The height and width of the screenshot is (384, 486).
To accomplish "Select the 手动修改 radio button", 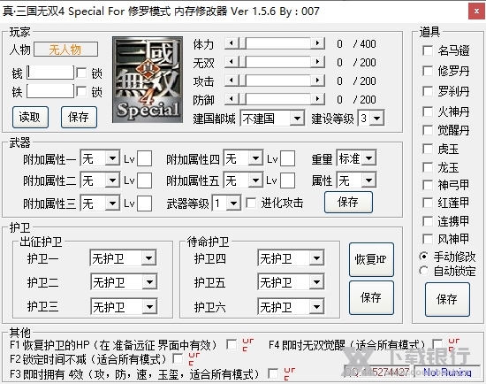I will tap(423, 257).
